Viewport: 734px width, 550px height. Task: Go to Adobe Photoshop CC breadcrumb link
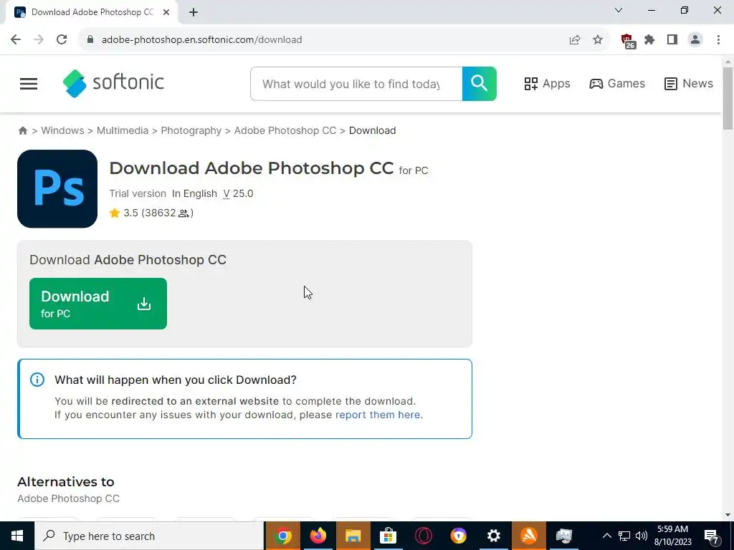coord(285,130)
